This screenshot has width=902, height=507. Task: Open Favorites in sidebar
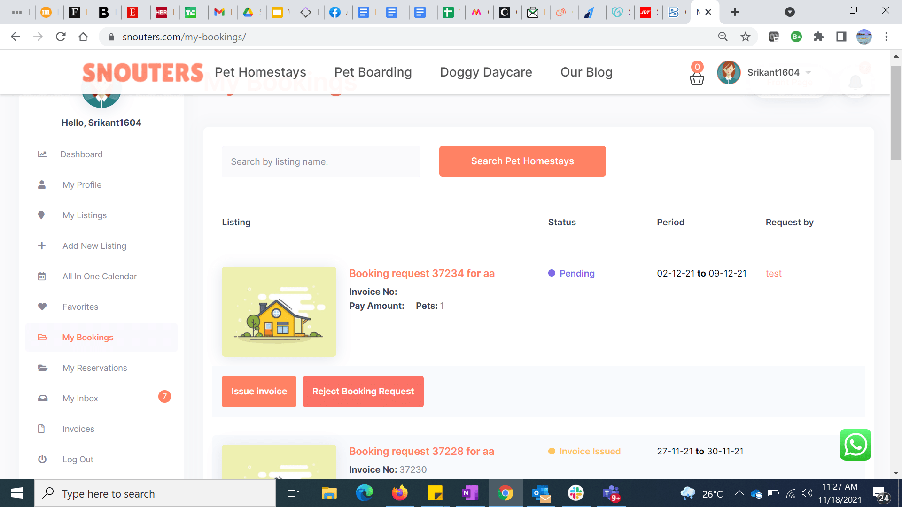click(x=80, y=307)
